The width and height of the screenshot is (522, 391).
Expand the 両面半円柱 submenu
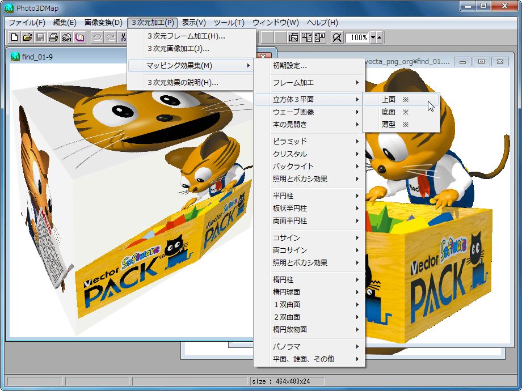(309, 221)
